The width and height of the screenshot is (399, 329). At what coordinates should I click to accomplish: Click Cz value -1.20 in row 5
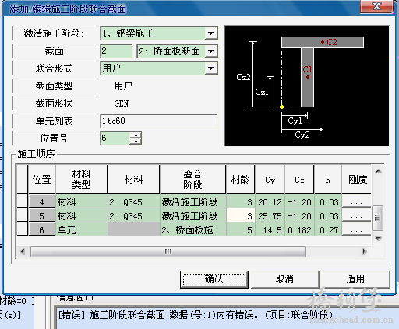[x=299, y=215]
